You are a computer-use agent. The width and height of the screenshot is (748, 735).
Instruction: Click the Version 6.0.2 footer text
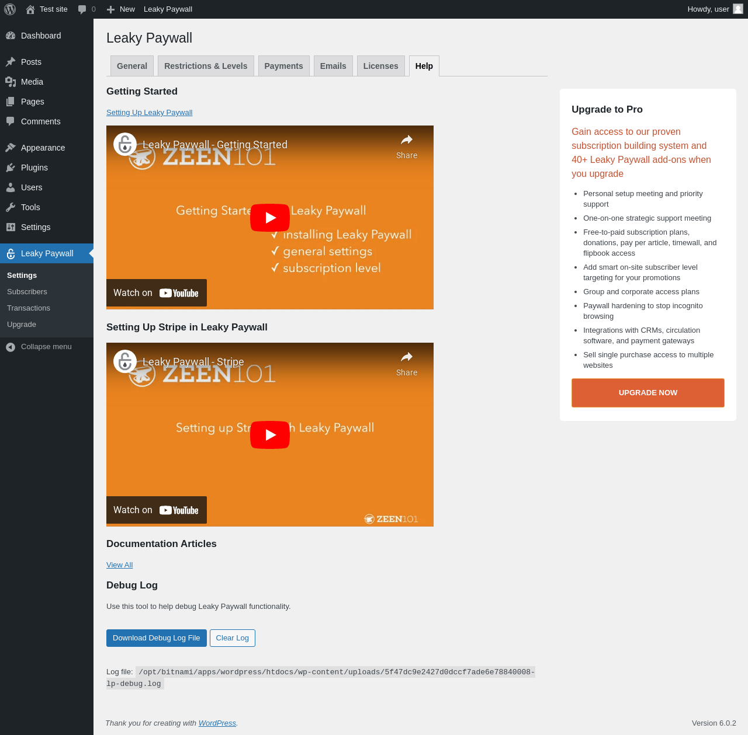click(714, 723)
